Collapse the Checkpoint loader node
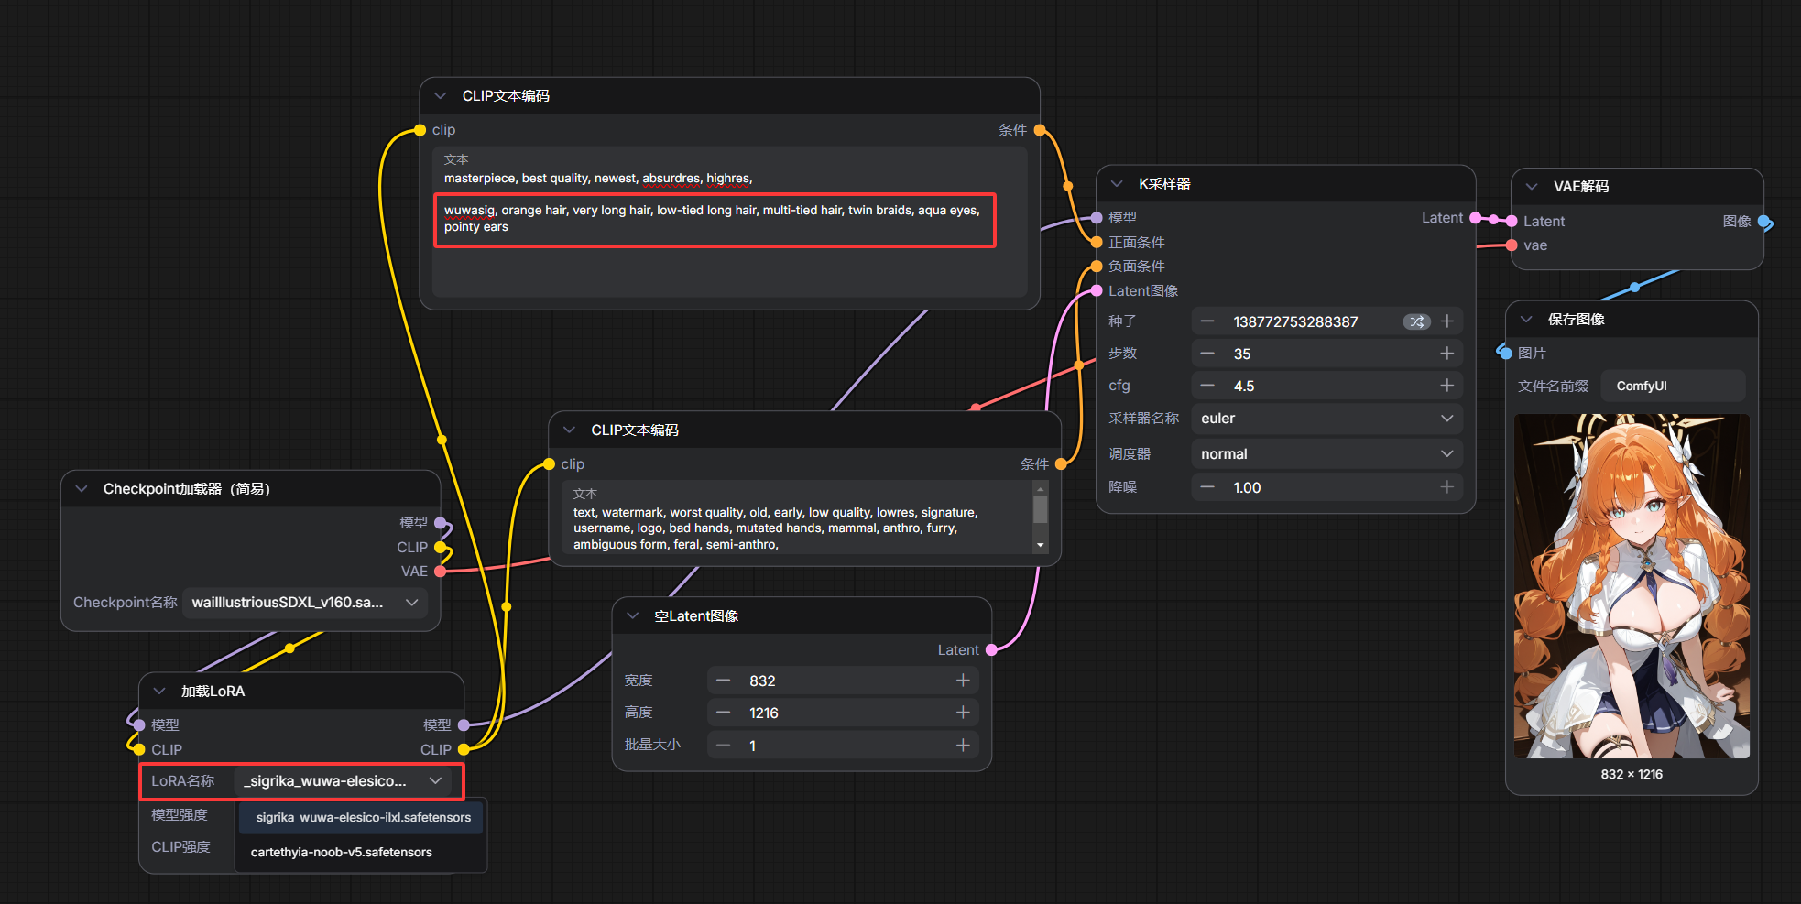 coord(82,489)
